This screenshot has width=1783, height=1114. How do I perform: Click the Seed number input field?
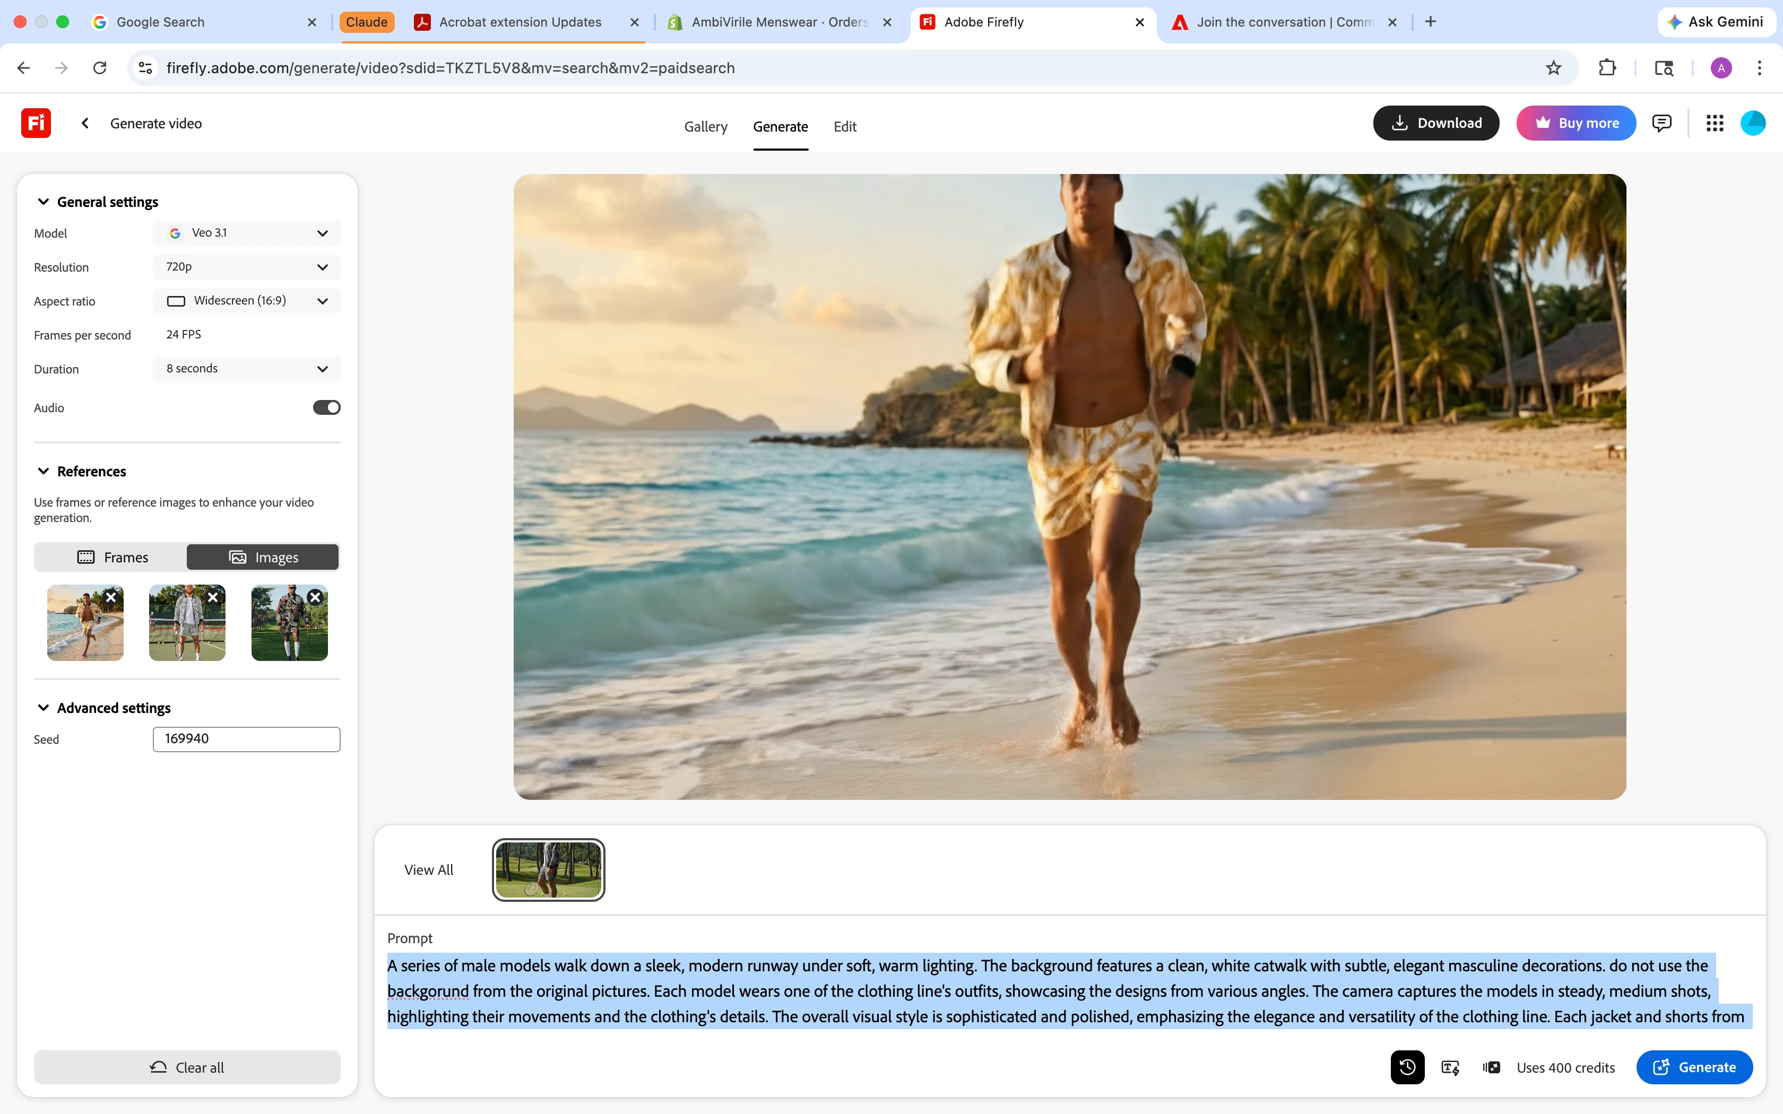click(x=247, y=739)
